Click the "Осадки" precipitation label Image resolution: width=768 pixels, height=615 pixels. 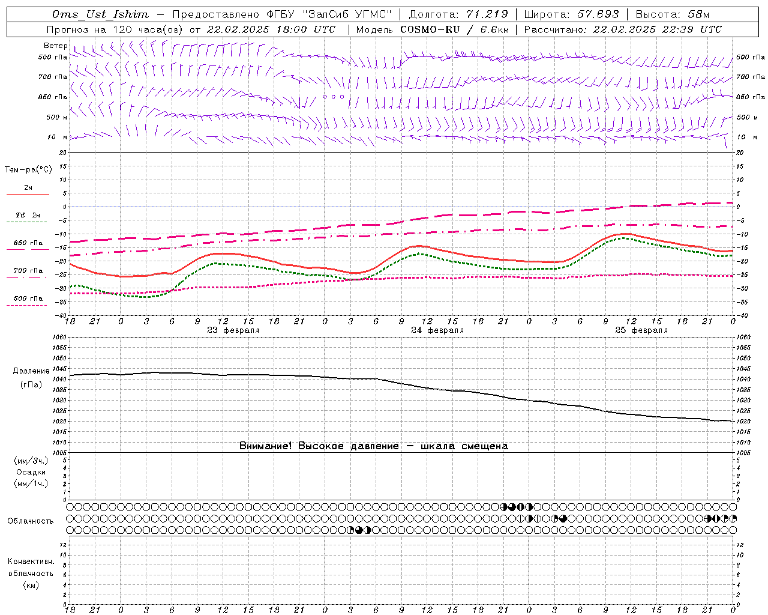[x=31, y=472]
